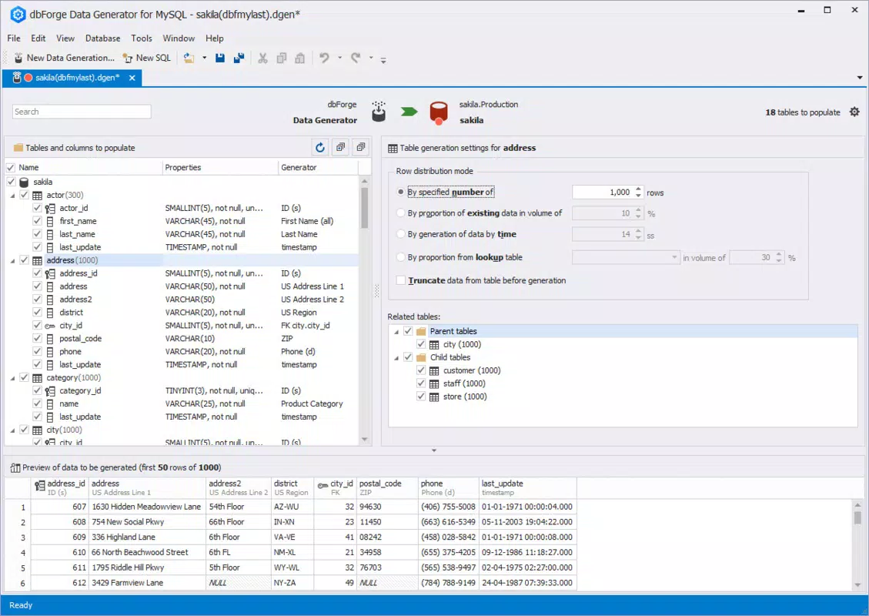Screen dimensions: 869x616
Task: Click the expand all icon in the tables panel
Action: coord(340,148)
